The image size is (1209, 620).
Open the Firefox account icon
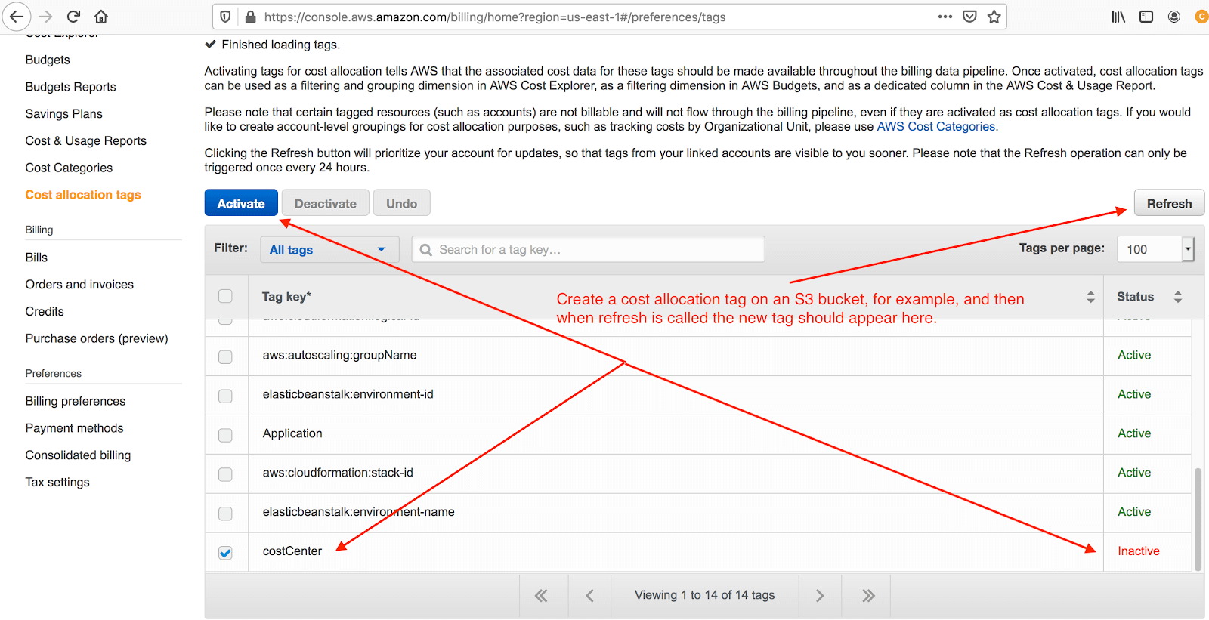click(x=1174, y=17)
